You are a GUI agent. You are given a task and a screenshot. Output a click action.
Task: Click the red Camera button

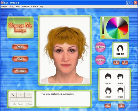pyautogui.click(x=20, y=71)
